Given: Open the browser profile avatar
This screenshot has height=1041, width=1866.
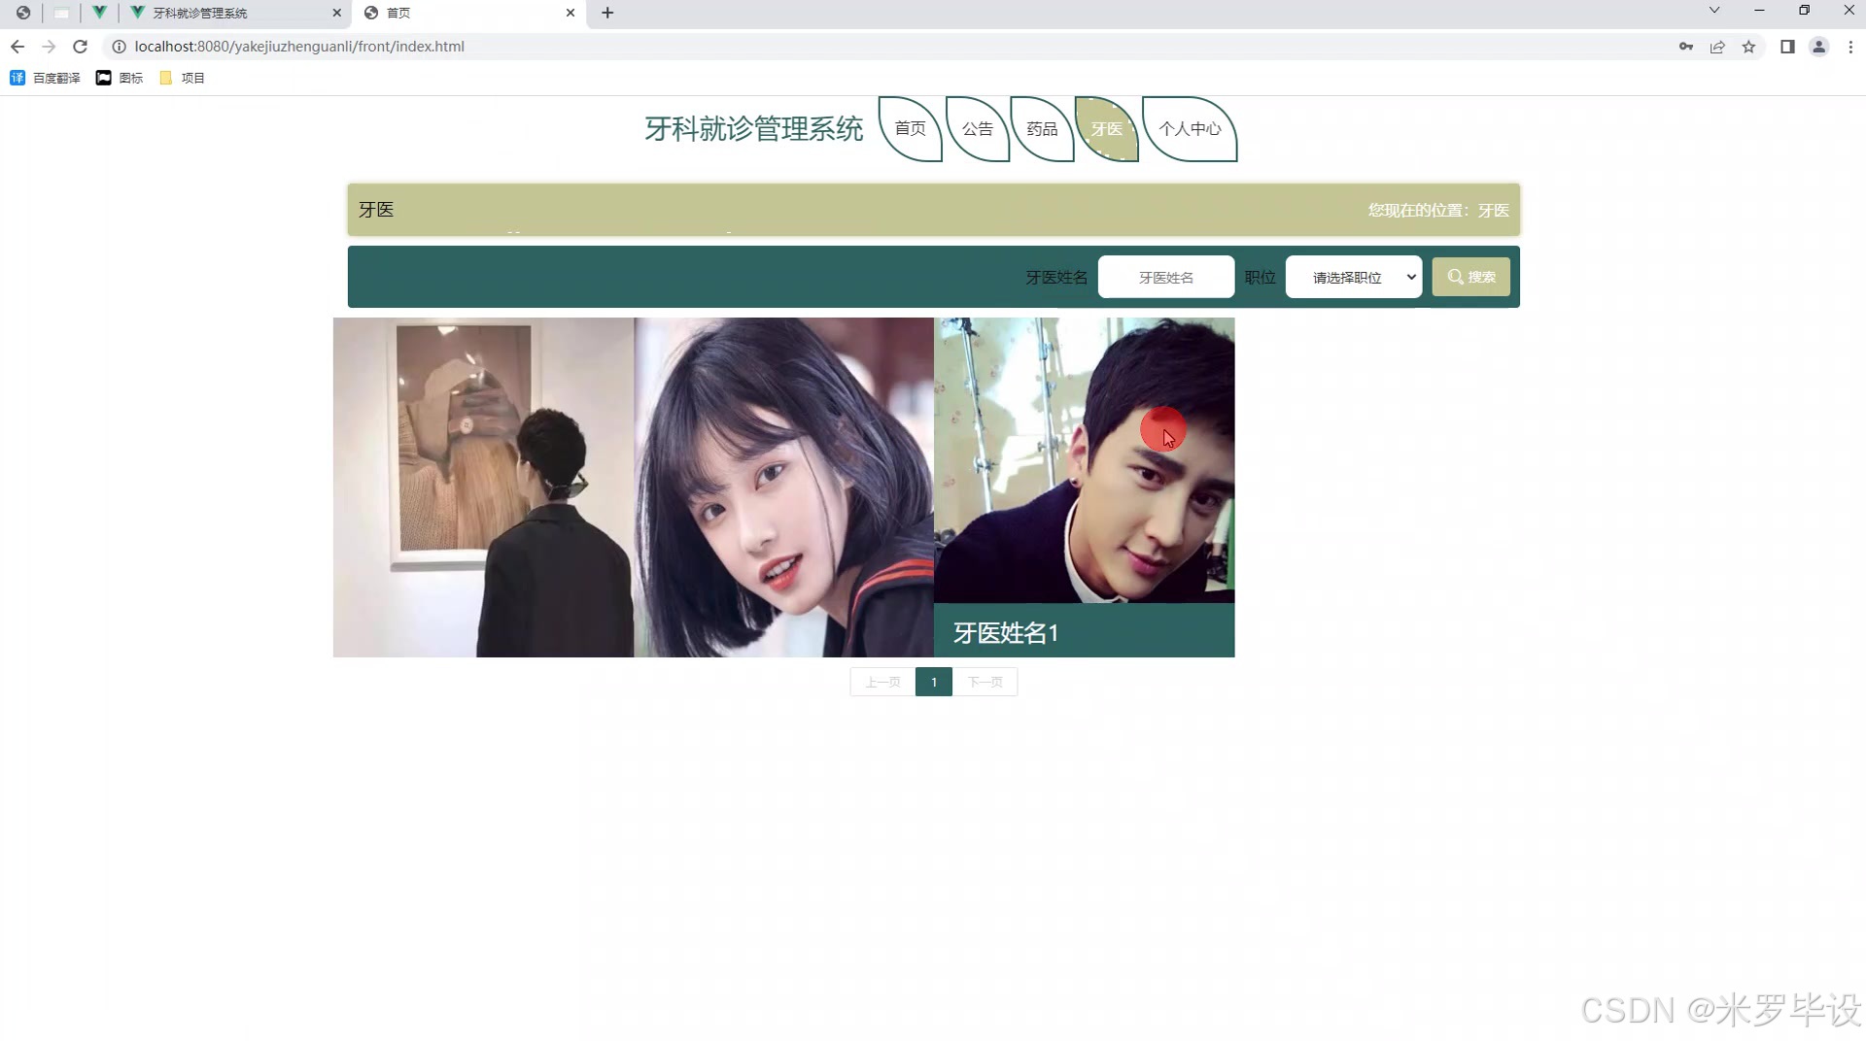Looking at the screenshot, I should coord(1818,47).
